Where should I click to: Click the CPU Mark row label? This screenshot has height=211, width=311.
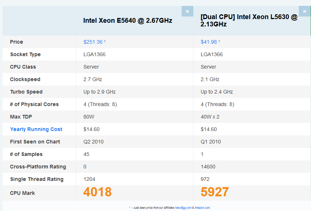[x=22, y=193]
